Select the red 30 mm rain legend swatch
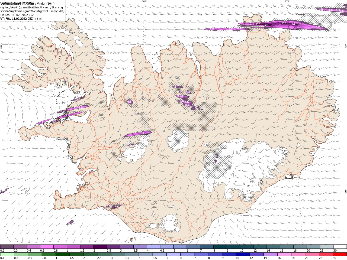 coord(340,254)
